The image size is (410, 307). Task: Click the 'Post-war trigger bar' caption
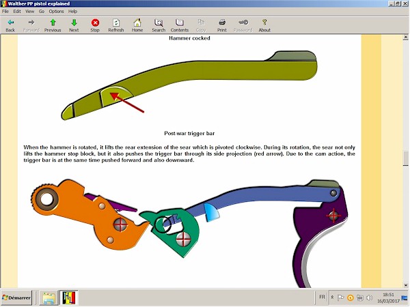coord(189,134)
